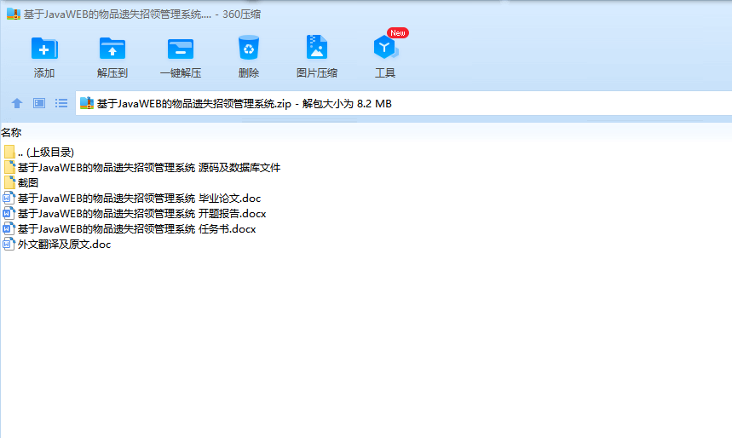Click the 外文翻译及原文.doc file icon

click(9, 245)
